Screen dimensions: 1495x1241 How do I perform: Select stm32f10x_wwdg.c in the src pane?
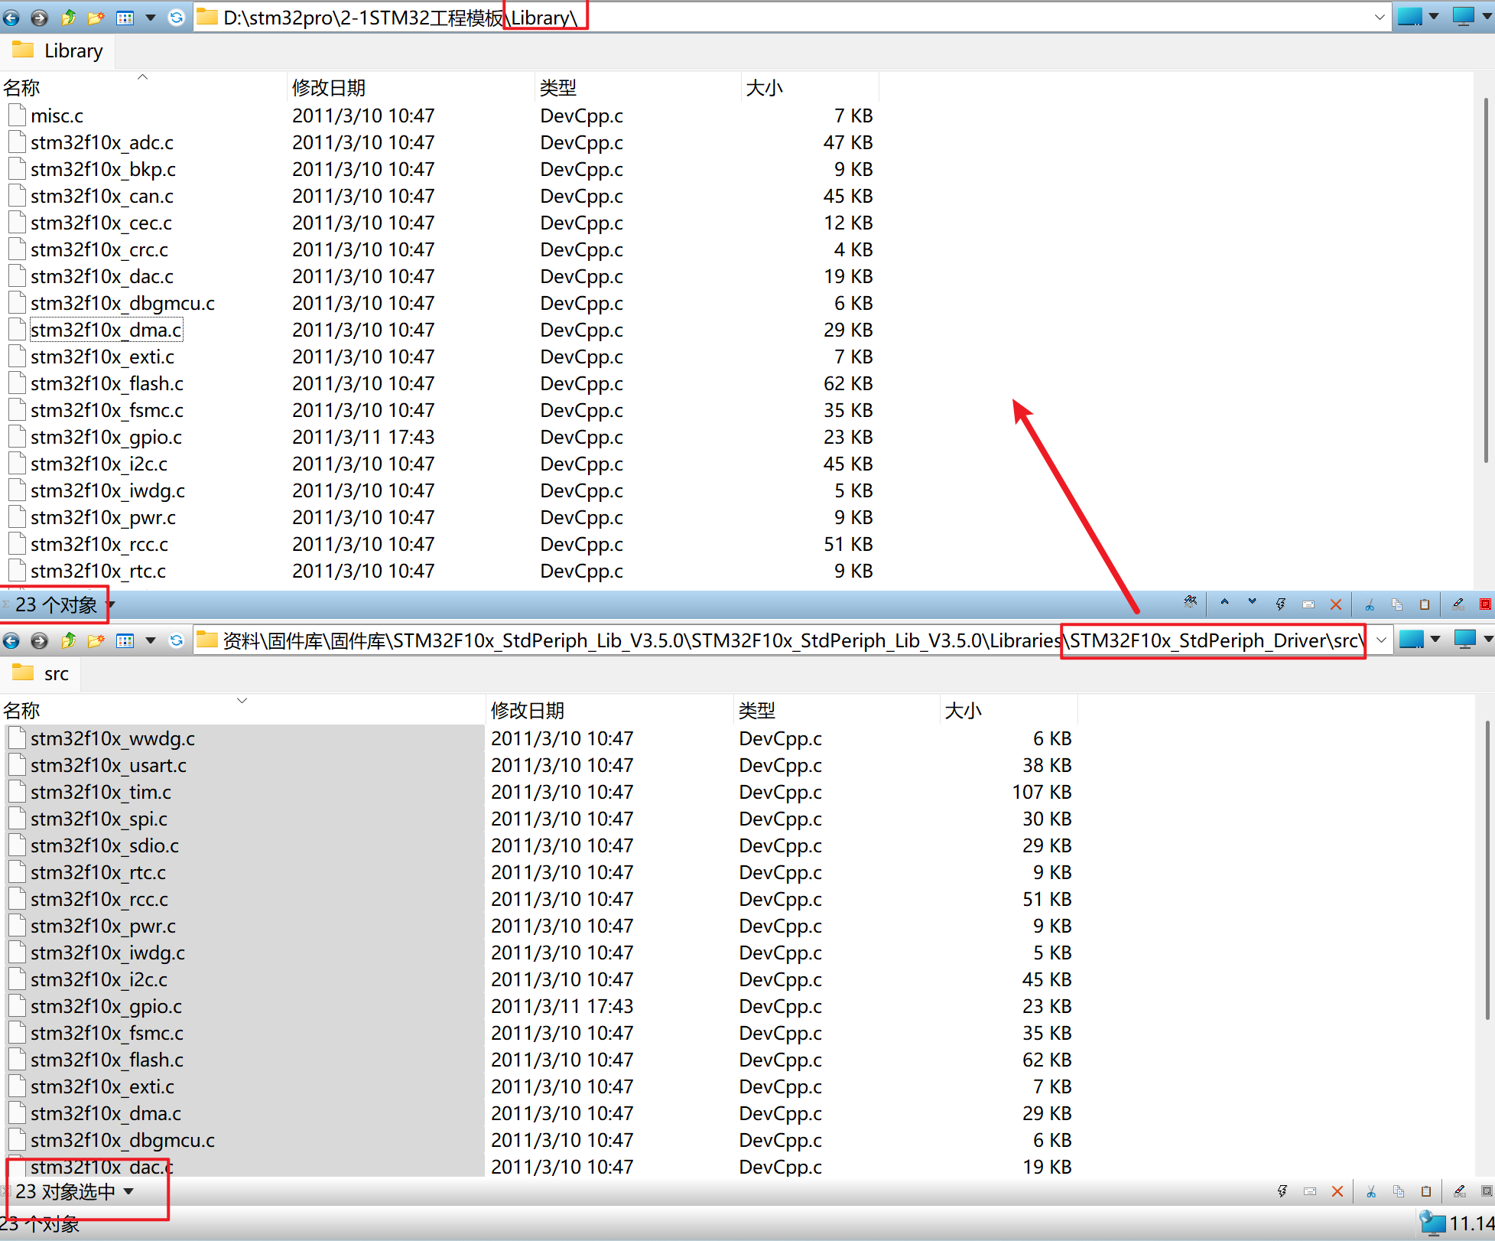(x=112, y=738)
